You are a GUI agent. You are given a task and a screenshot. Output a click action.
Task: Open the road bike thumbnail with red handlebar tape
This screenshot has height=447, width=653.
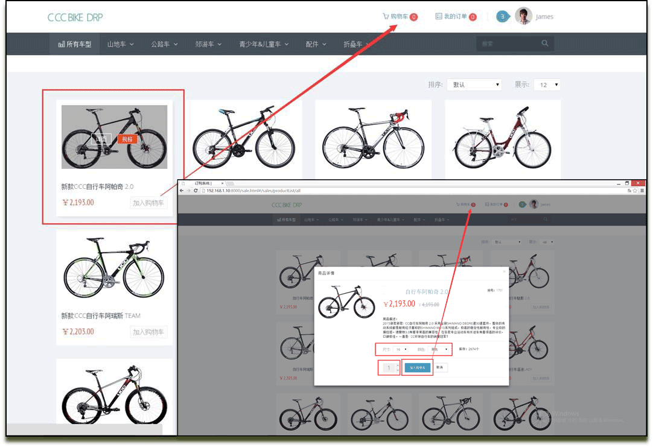(373, 138)
